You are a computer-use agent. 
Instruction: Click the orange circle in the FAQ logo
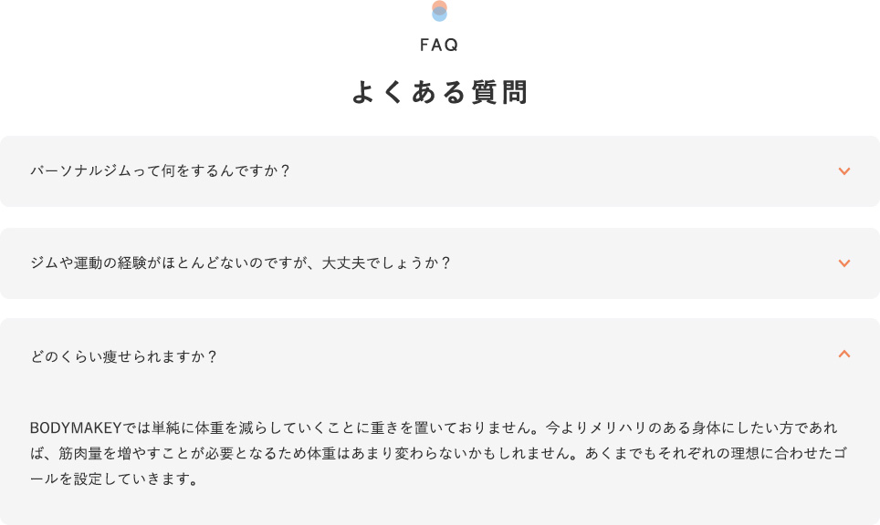(440, 5)
